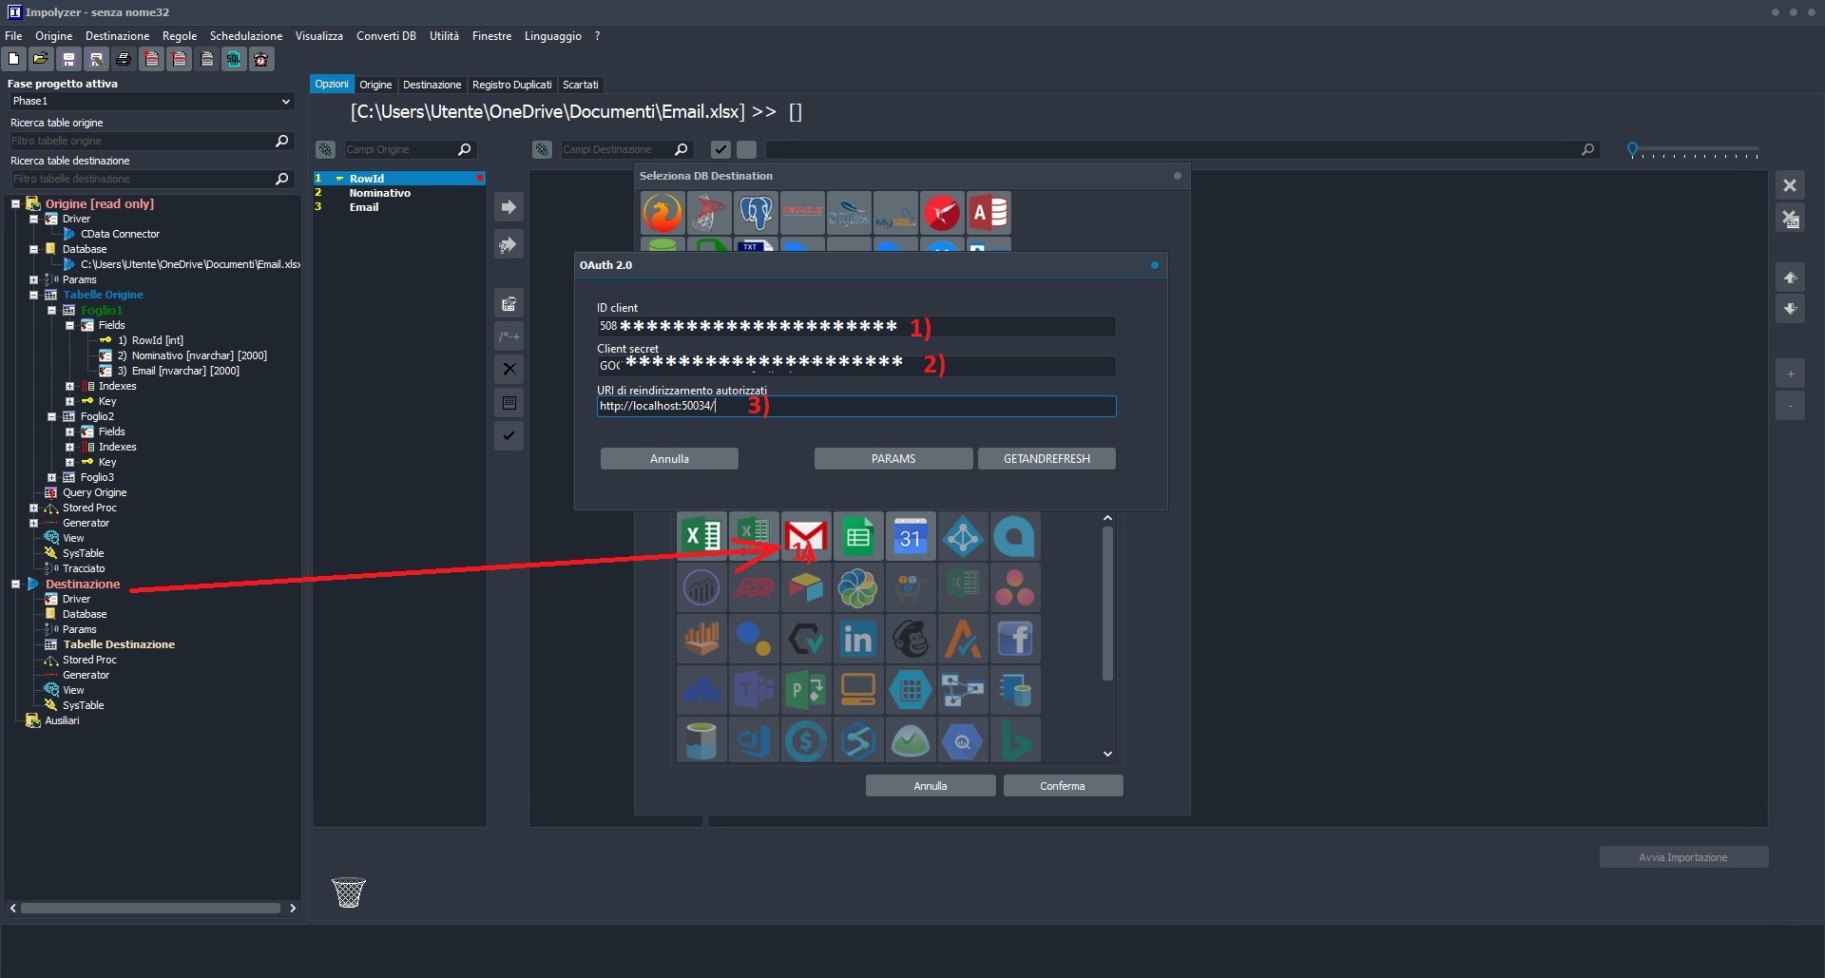The image size is (1825, 978).
Task: Click the connector list vertical scrollbar
Action: pyautogui.click(x=1107, y=604)
